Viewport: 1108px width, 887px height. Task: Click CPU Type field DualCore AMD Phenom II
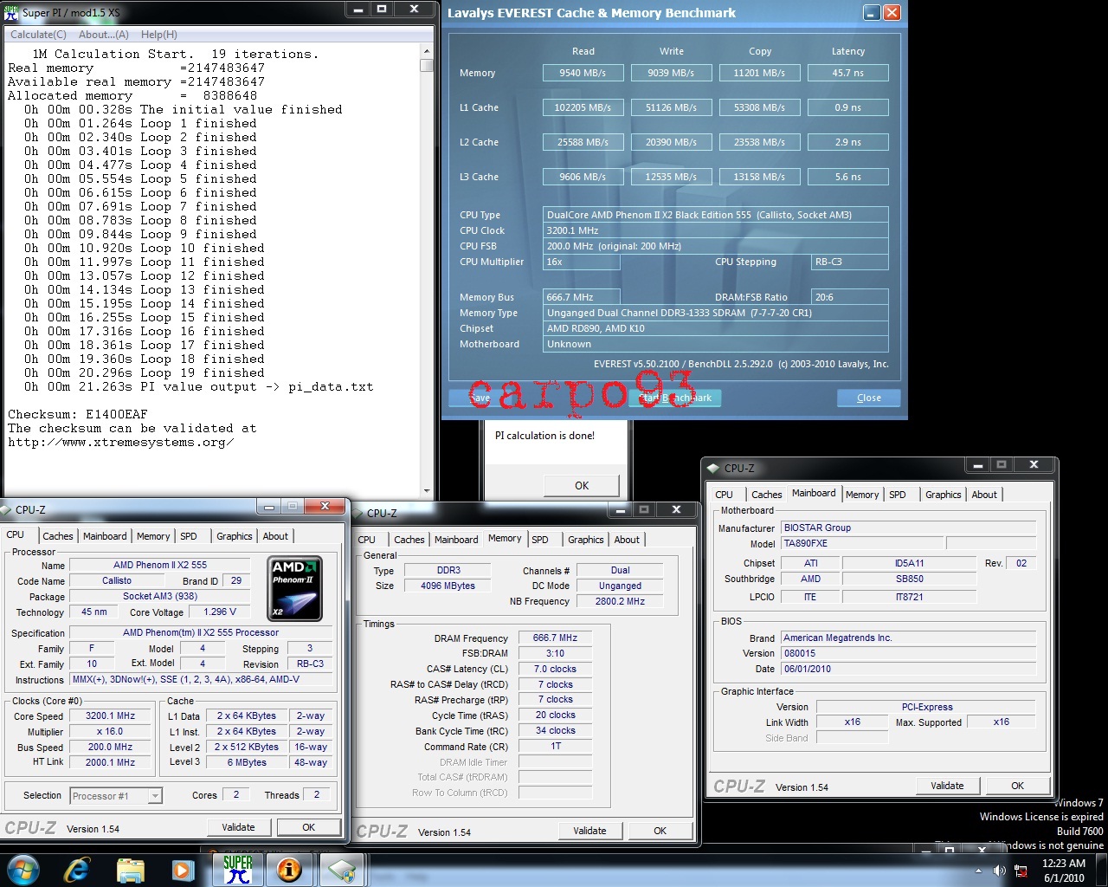(x=716, y=215)
